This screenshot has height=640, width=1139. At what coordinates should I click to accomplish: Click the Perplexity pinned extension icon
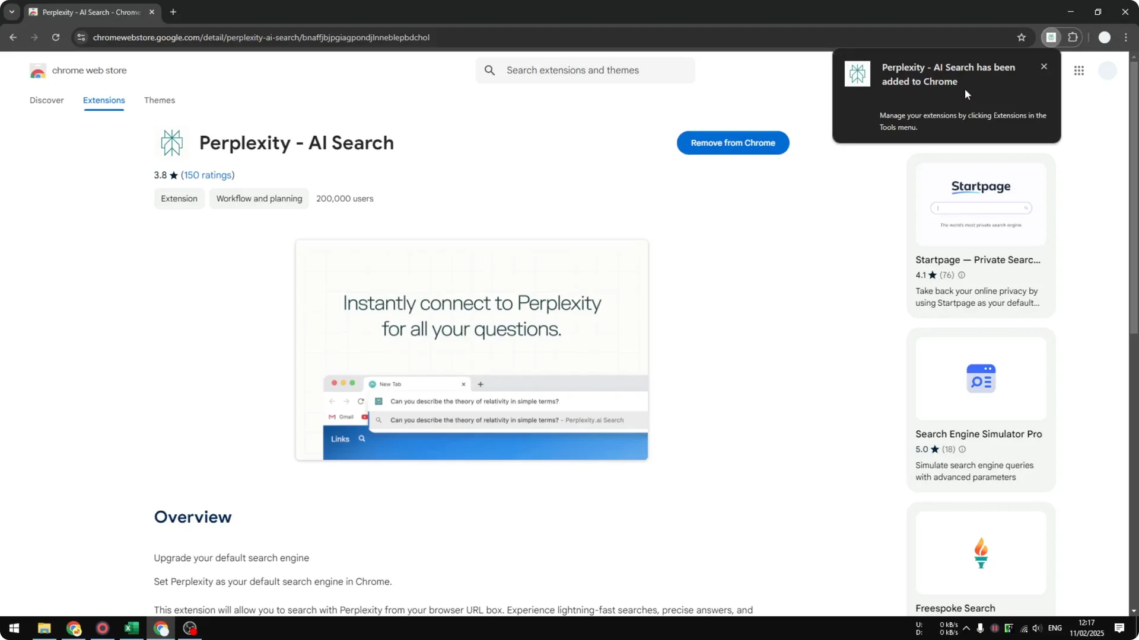1051,37
